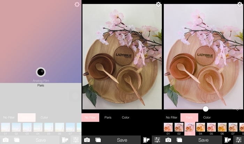This screenshot has height=144, width=244.
Task: Open adjustment sliders icon in the right screen's bottom bar
Action: (238, 140)
